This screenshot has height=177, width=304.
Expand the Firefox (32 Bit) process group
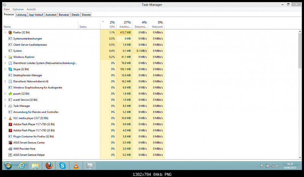coord(5,32)
